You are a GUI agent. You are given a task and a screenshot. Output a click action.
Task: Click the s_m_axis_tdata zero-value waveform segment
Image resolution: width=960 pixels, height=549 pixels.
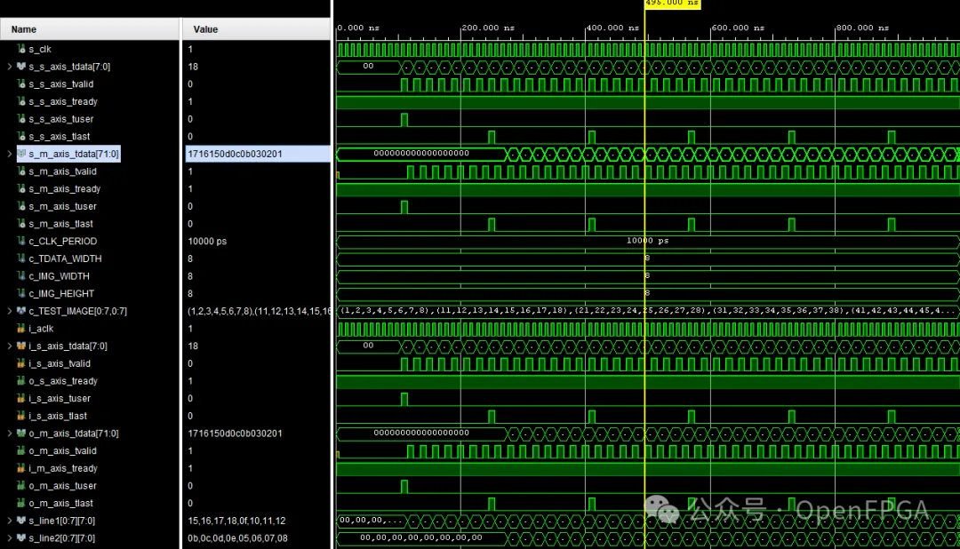(x=421, y=154)
